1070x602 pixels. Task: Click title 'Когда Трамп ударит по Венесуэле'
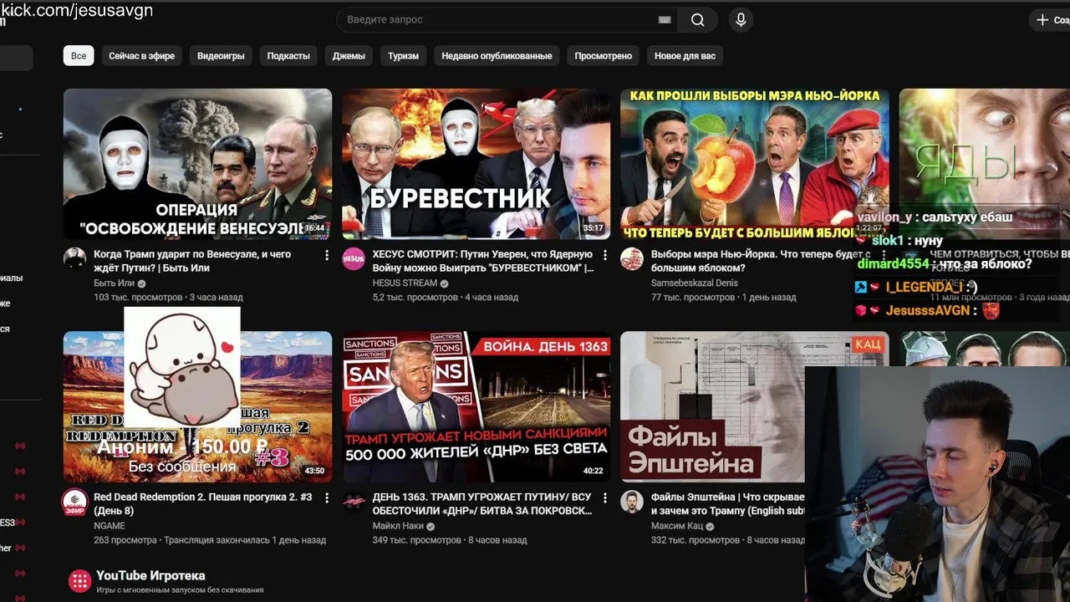[192, 261]
